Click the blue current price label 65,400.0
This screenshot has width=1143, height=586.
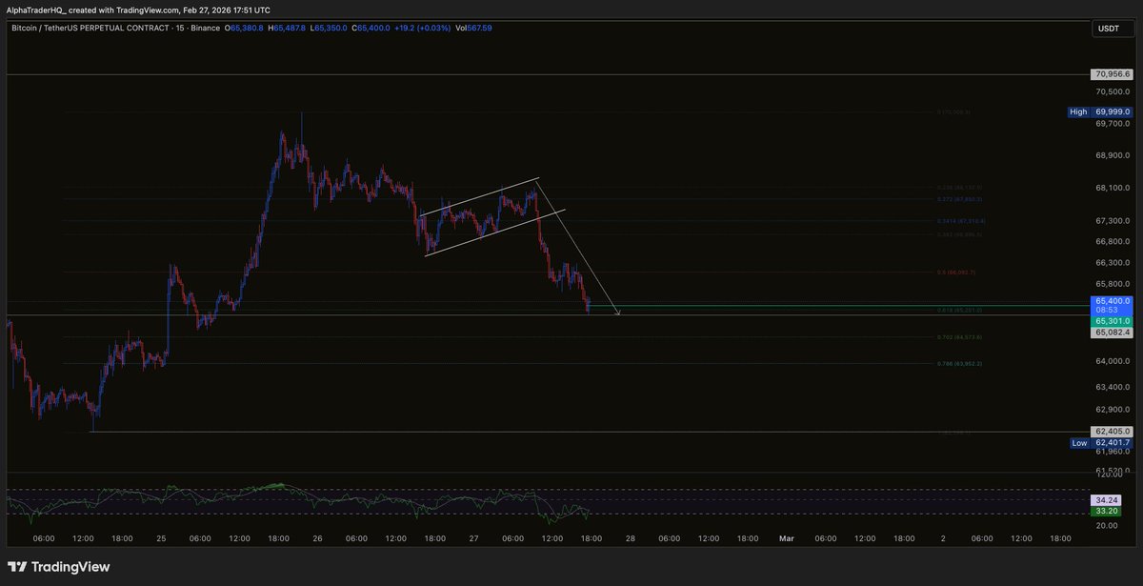click(x=1112, y=300)
